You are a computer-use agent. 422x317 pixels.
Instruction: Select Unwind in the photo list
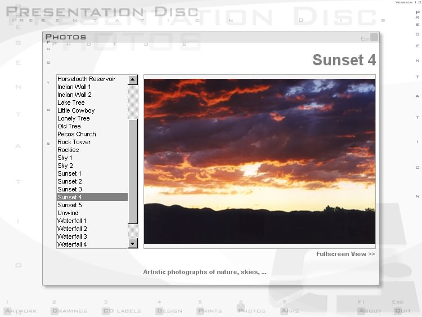[92, 213]
